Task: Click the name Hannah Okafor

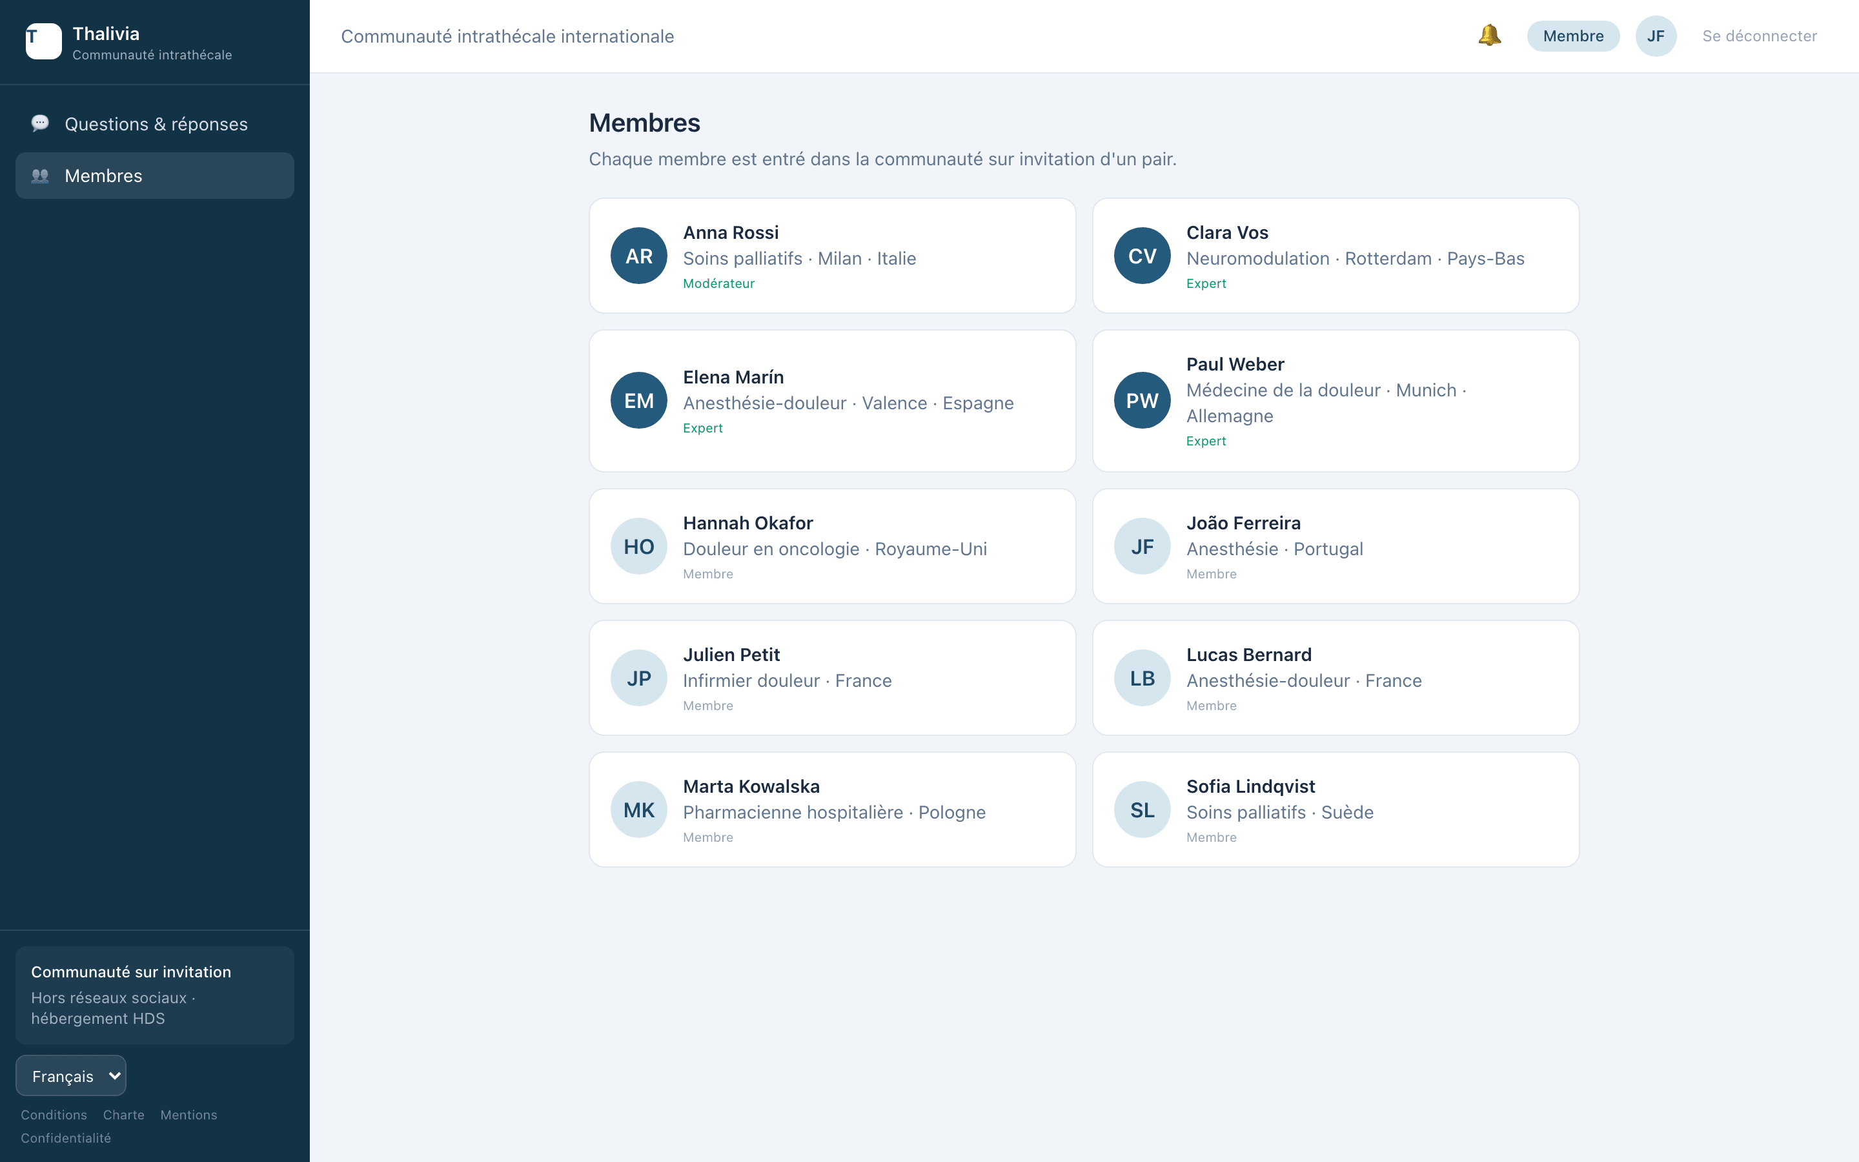Action: (747, 524)
